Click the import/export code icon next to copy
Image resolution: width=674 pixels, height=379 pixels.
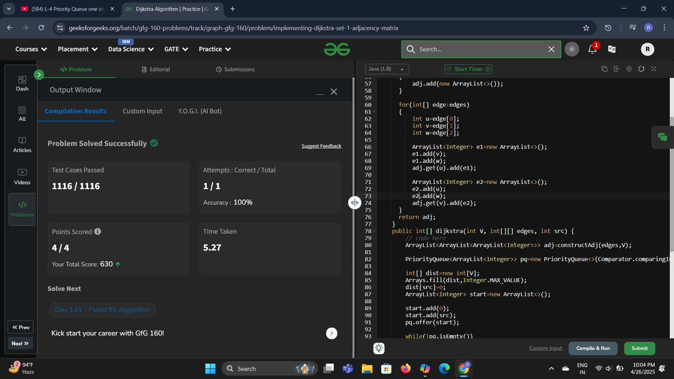[x=616, y=69]
